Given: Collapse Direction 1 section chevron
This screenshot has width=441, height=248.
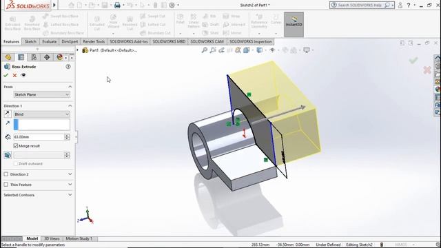Looking at the screenshot, I should [x=70, y=106].
